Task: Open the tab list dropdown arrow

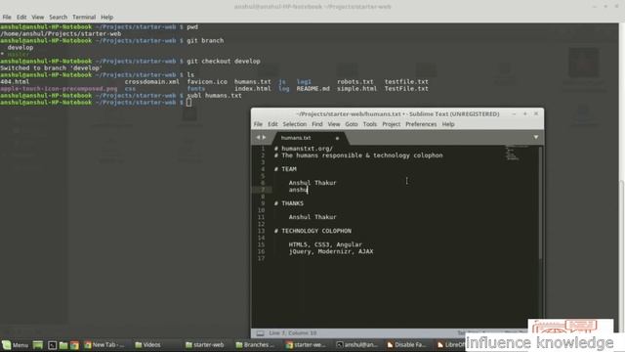Action: click(536, 137)
